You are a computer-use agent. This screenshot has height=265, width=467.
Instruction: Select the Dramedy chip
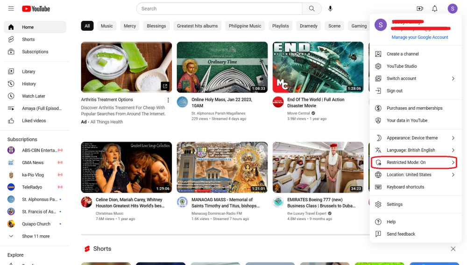[x=309, y=26]
